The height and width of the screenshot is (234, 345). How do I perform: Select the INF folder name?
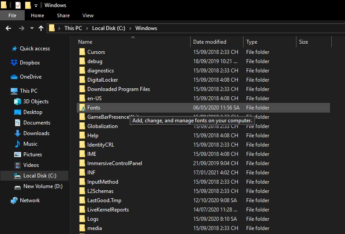pos(91,172)
